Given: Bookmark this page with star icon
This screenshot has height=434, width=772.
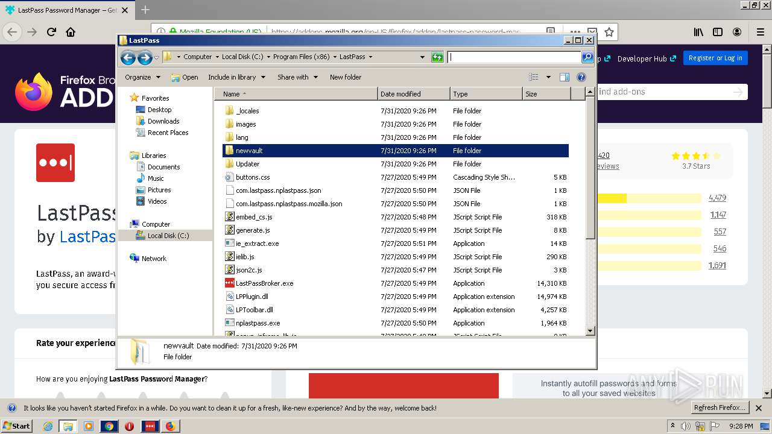Looking at the screenshot, I should point(609,32).
